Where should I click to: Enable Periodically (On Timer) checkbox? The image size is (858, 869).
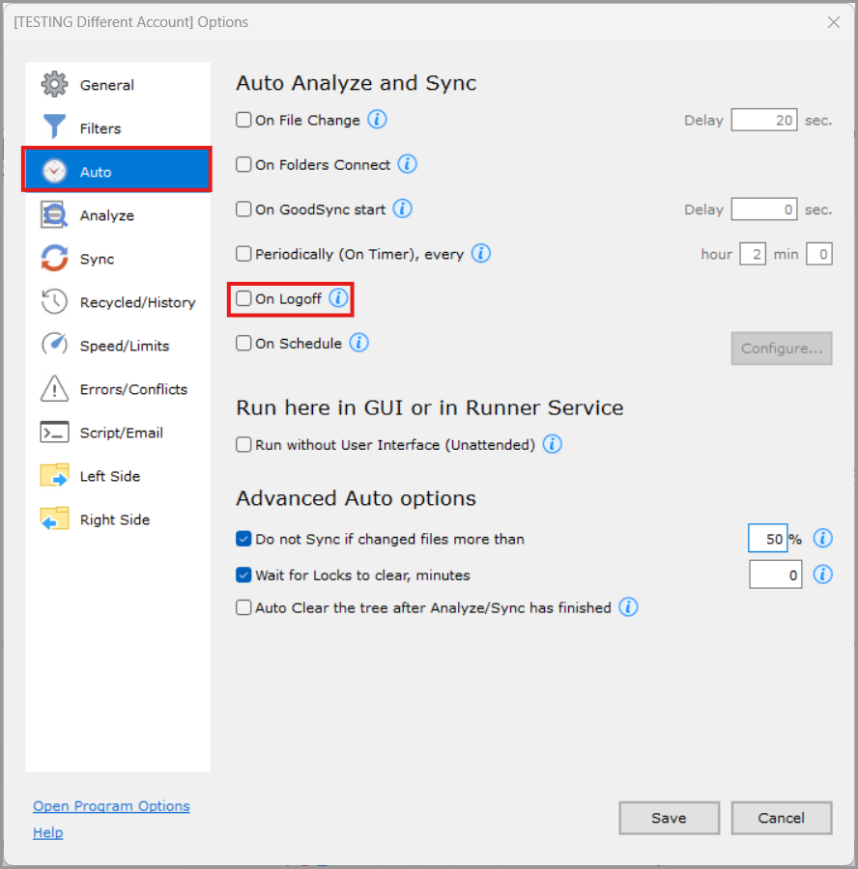(243, 253)
